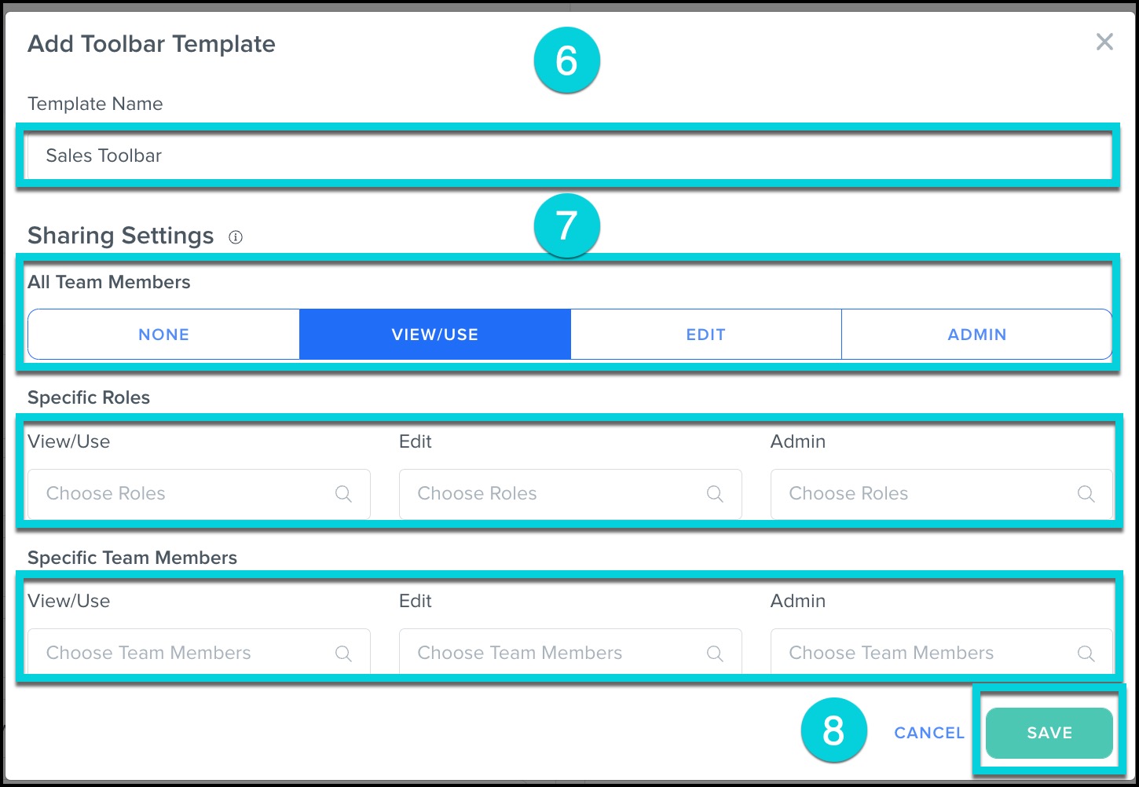Open the Sharing Settings info tooltip icon
This screenshot has width=1139, height=787.
(236, 237)
